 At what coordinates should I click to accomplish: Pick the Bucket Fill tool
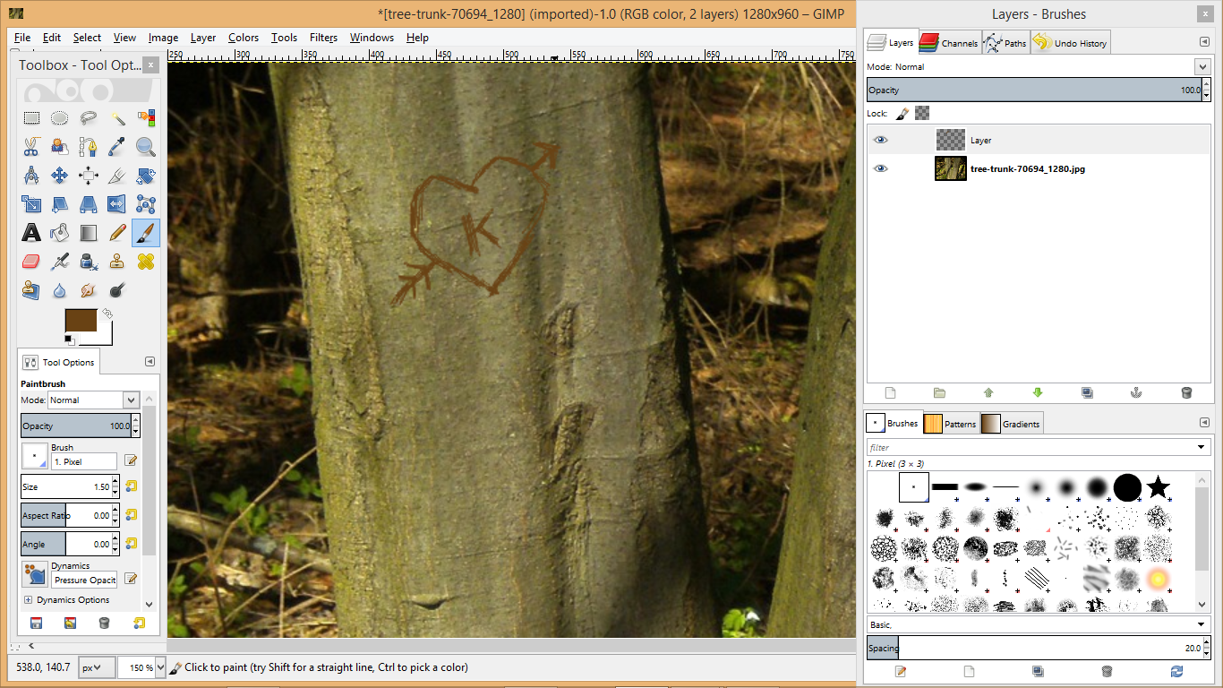[x=59, y=233]
